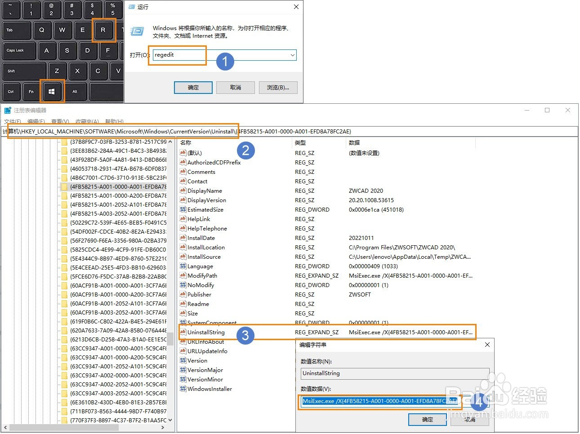Click the 20.20.1008.53615 version data
The image size is (580, 434).
click(x=371, y=200)
